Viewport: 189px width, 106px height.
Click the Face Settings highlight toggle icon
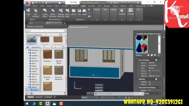(156, 60)
